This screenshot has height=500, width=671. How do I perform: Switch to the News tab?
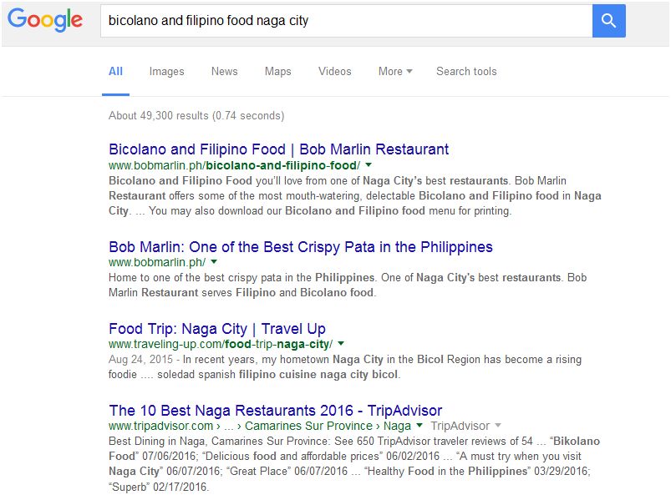pos(224,72)
